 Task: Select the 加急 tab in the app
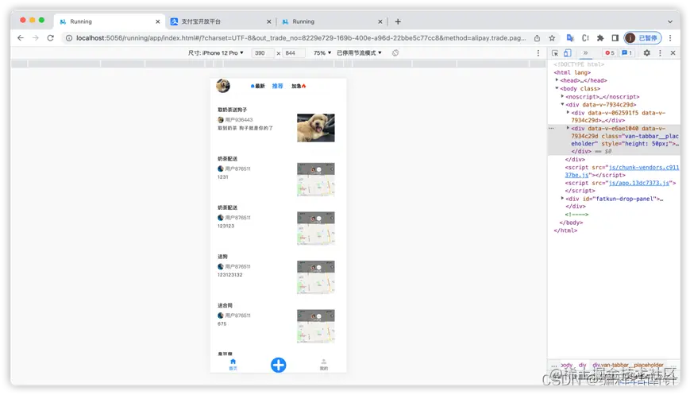299,86
